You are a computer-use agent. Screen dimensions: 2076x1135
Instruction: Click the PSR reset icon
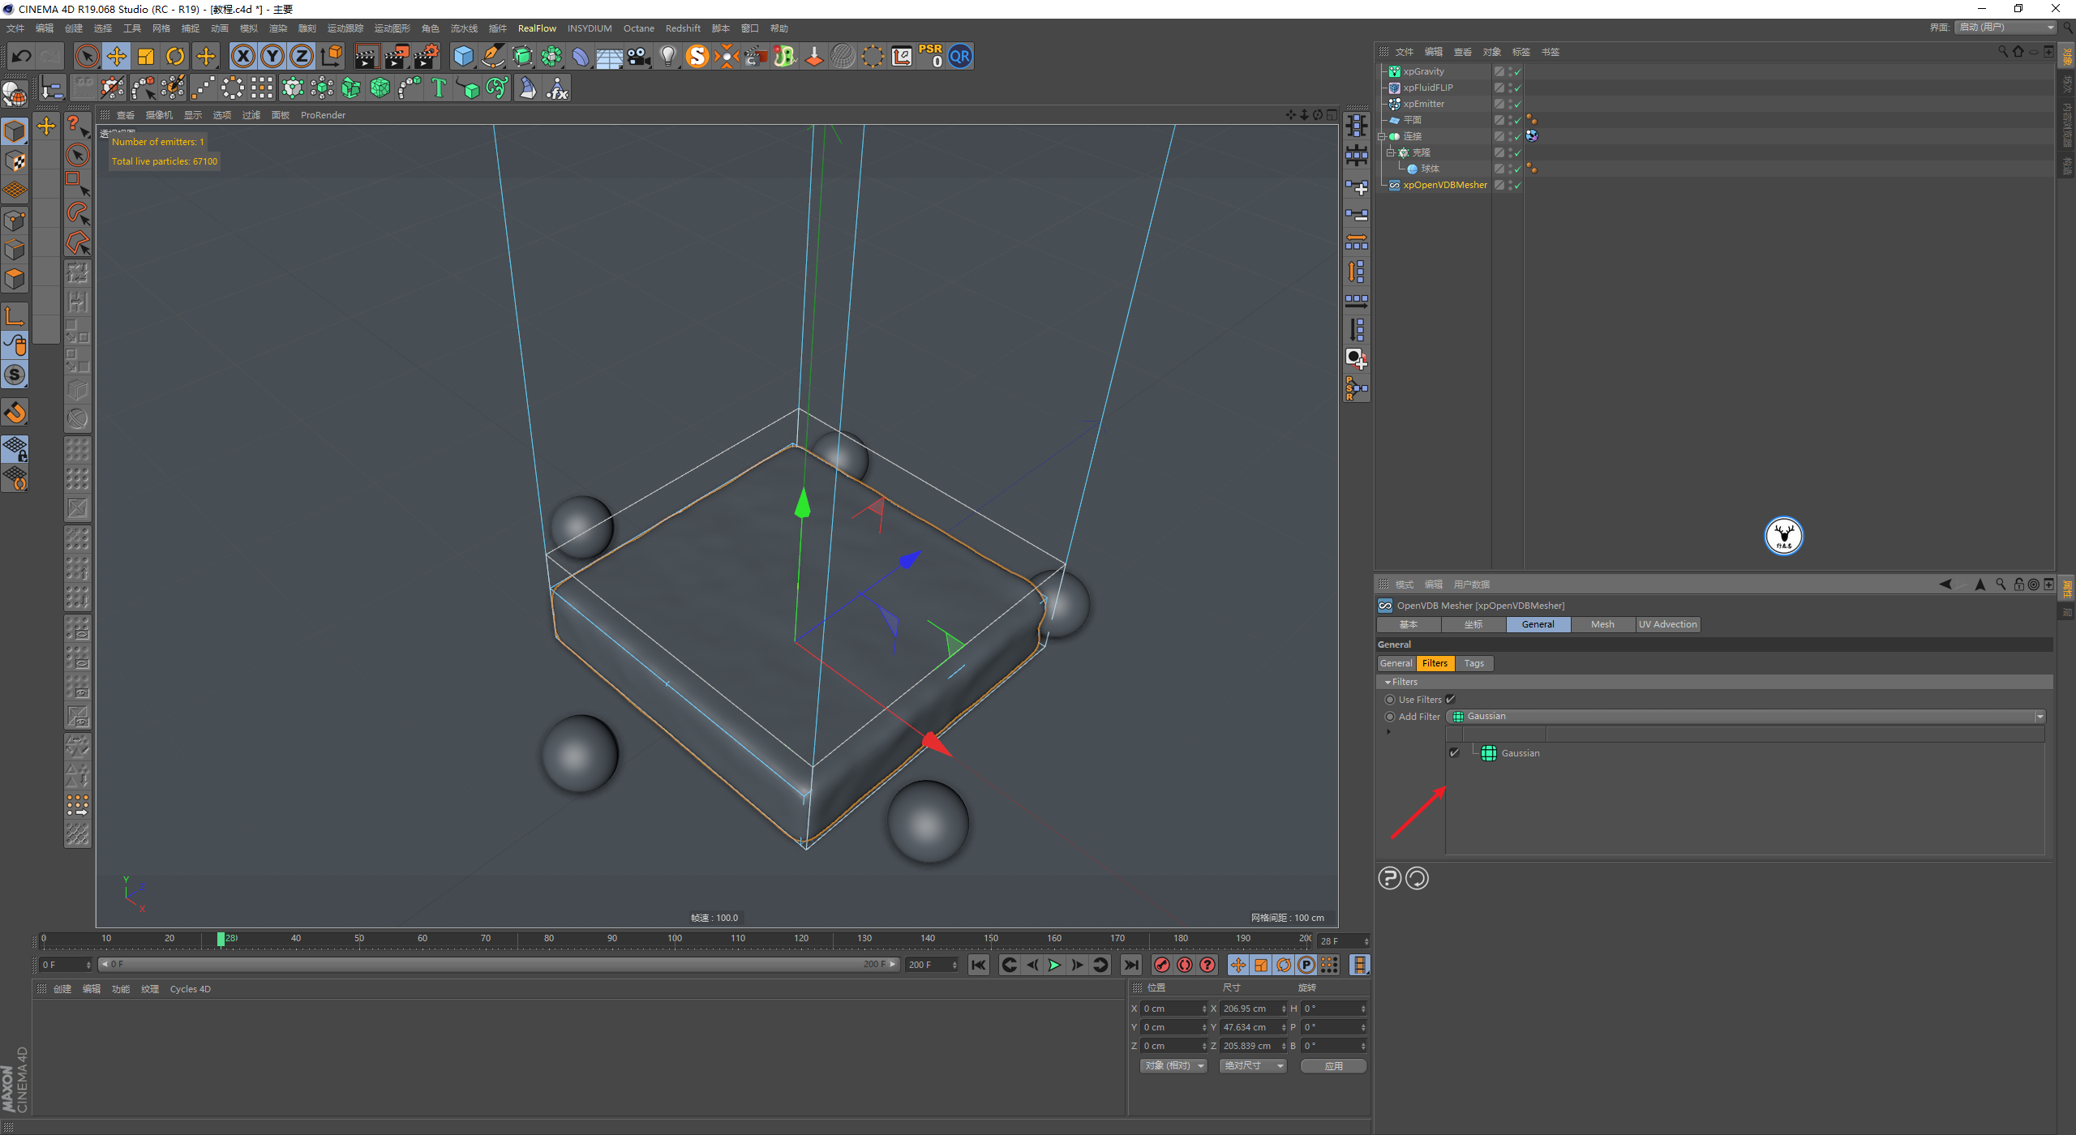tap(931, 56)
